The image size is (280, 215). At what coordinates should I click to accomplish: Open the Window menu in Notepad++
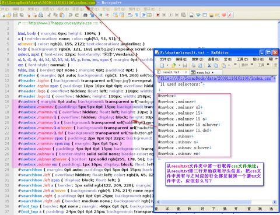(149, 9)
